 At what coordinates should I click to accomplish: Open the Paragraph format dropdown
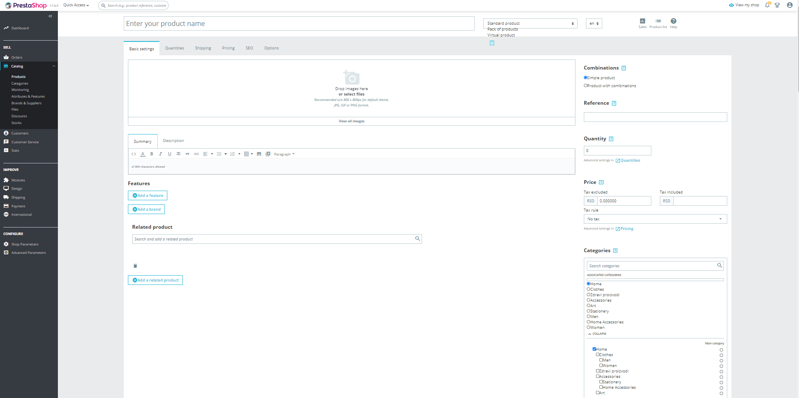coord(284,154)
